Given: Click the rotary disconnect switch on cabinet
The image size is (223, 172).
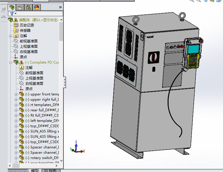Looking at the screenshot, I should [154, 57].
